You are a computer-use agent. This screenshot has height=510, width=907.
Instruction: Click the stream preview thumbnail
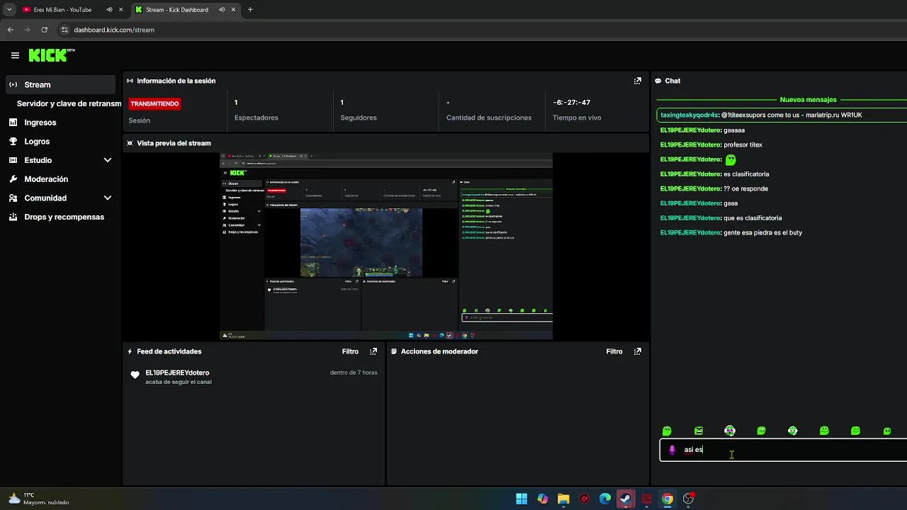386,246
